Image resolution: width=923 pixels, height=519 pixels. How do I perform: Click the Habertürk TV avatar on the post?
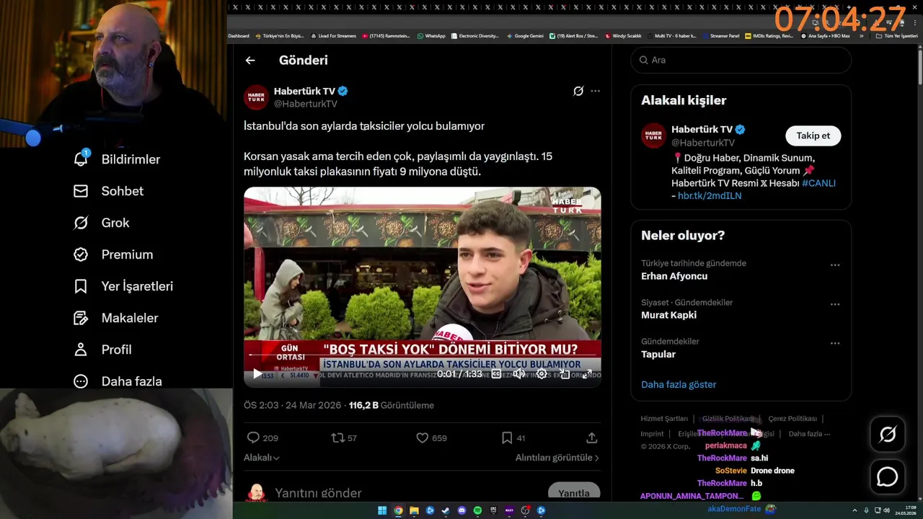(256, 97)
